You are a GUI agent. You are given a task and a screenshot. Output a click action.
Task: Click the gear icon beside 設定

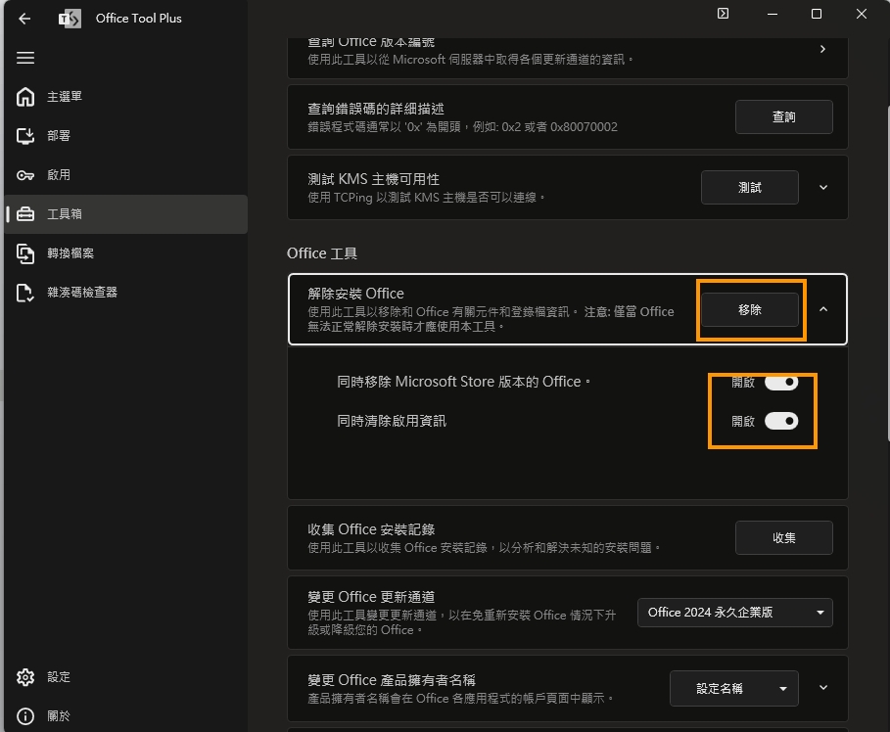(25, 677)
